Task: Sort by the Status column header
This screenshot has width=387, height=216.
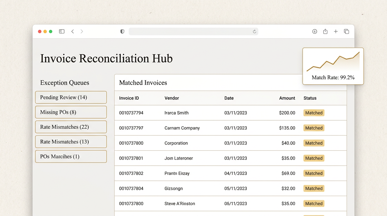Action: coord(310,98)
